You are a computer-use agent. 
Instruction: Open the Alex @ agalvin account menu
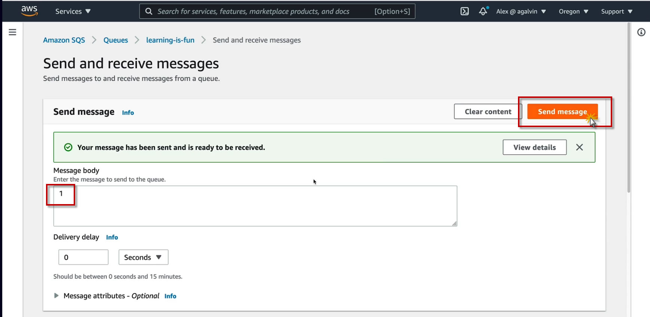click(521, 11)
